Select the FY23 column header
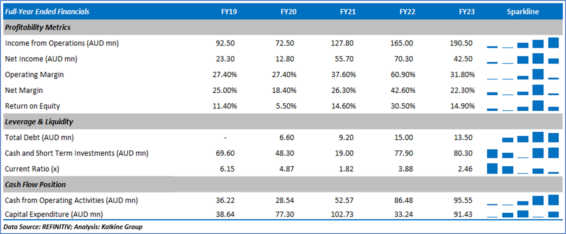The height and width of the screenshot is (234, 566). pyautogui.click(x=467, y=12)
